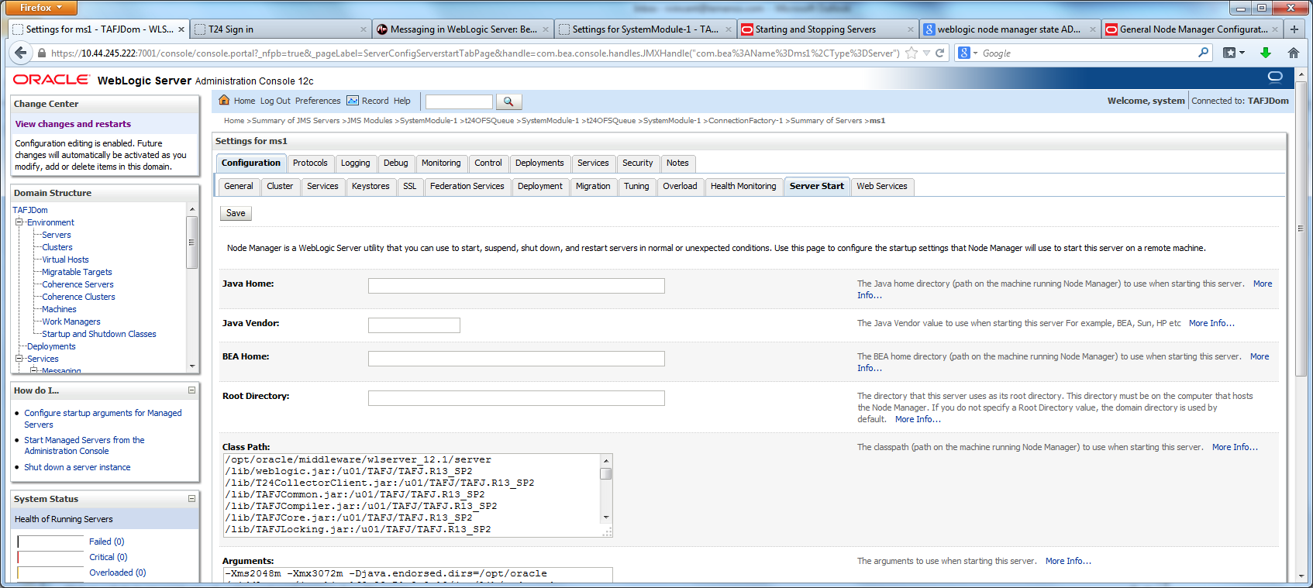1313x588 pixels.
Task: Open the URL history dropdown arrow
Action: 926,53
